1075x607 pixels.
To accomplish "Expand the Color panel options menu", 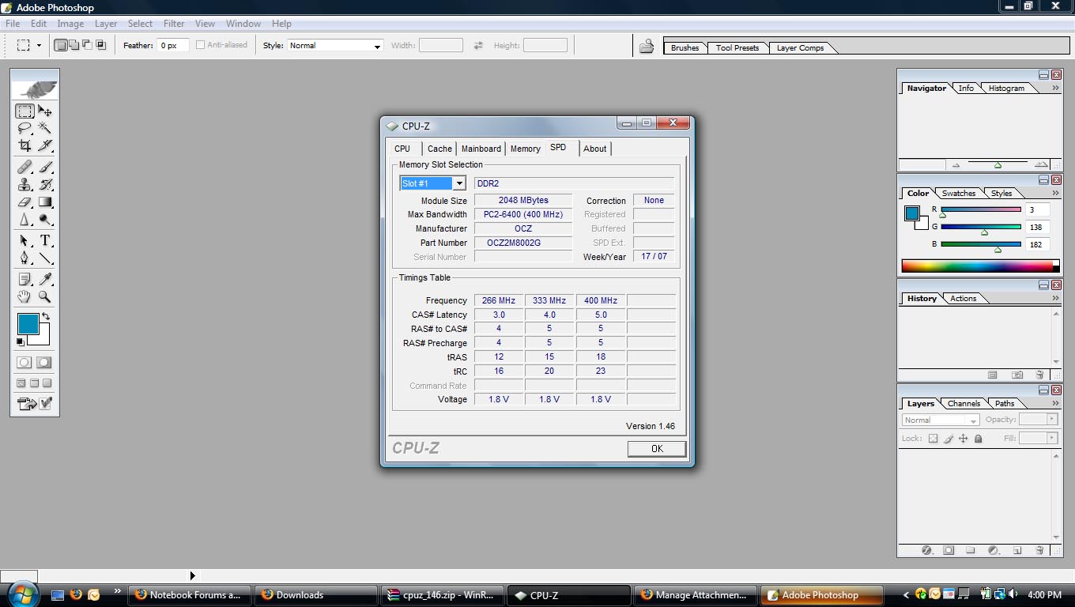I will click(1055, 193).
